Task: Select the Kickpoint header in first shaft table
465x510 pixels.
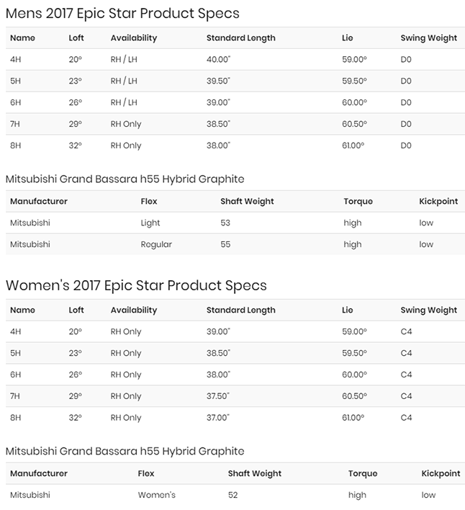Action: [x=438, y=201]
